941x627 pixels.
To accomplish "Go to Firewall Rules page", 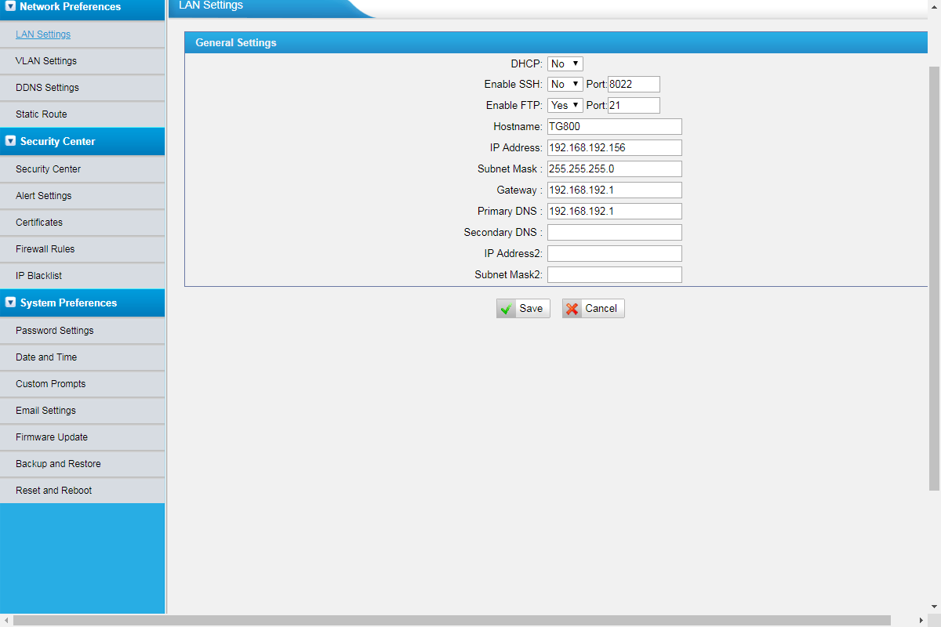I will (x=45, y=249).
